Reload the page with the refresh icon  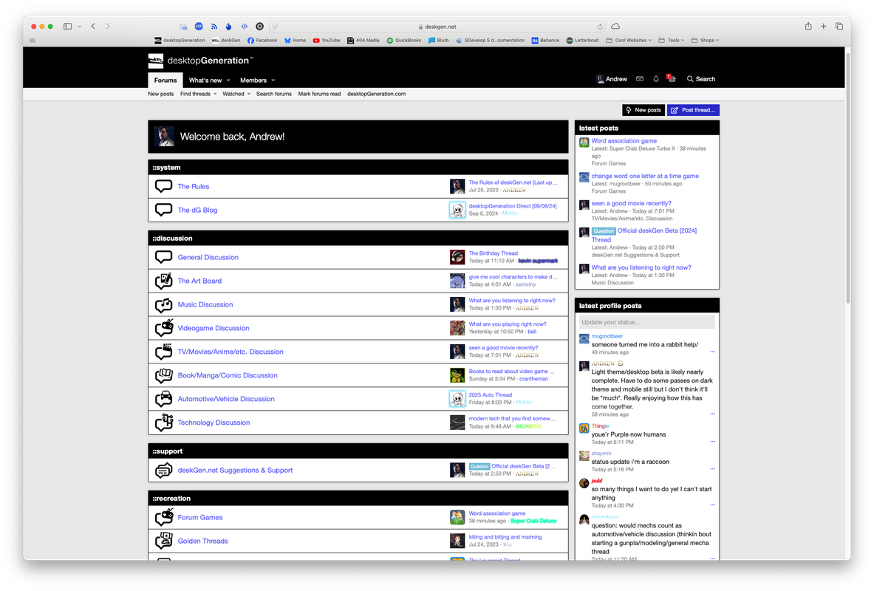(x=600, y=27)
